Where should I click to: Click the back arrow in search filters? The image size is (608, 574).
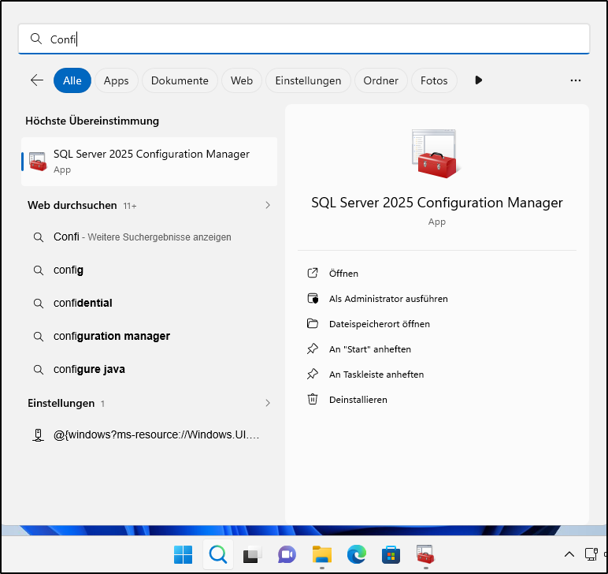click(37, 80)
